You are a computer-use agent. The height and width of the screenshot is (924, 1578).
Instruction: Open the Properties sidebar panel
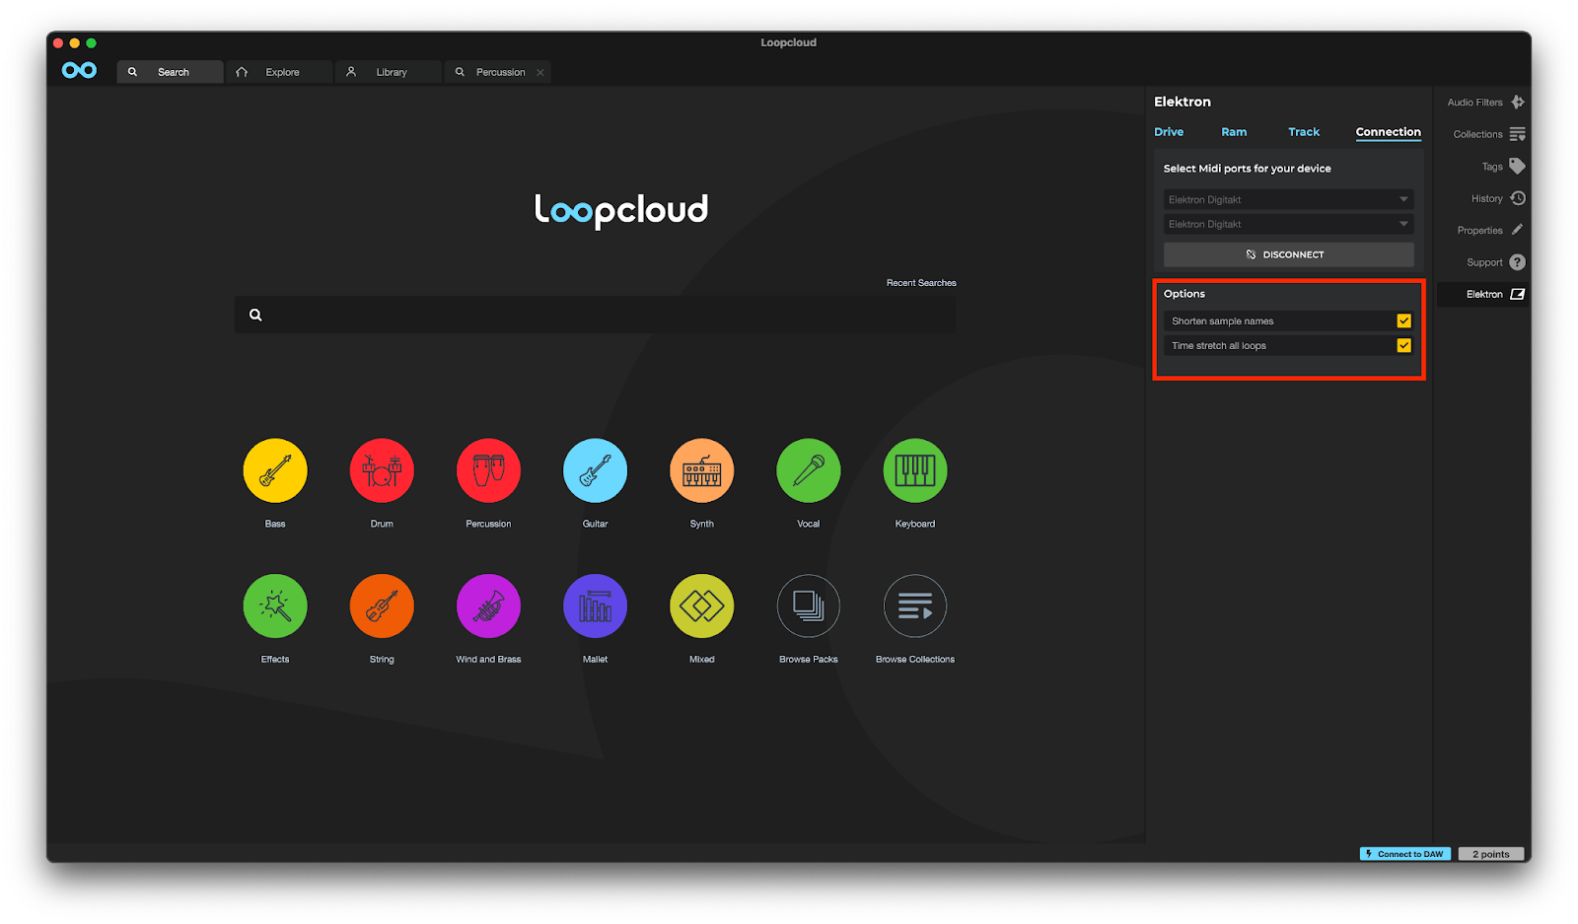pyautogui.click(x=1491, y=231)
